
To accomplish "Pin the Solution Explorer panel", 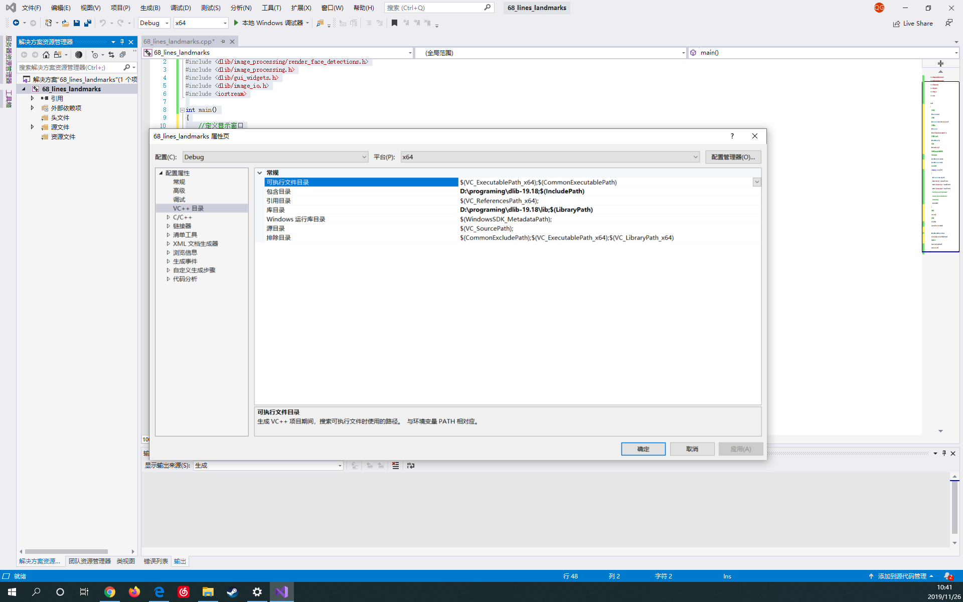I will pos(122,42).
